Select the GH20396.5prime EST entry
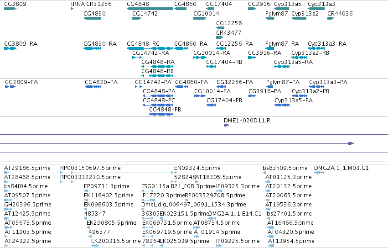Viewport: 388px width, 248px height. (8, 209)
